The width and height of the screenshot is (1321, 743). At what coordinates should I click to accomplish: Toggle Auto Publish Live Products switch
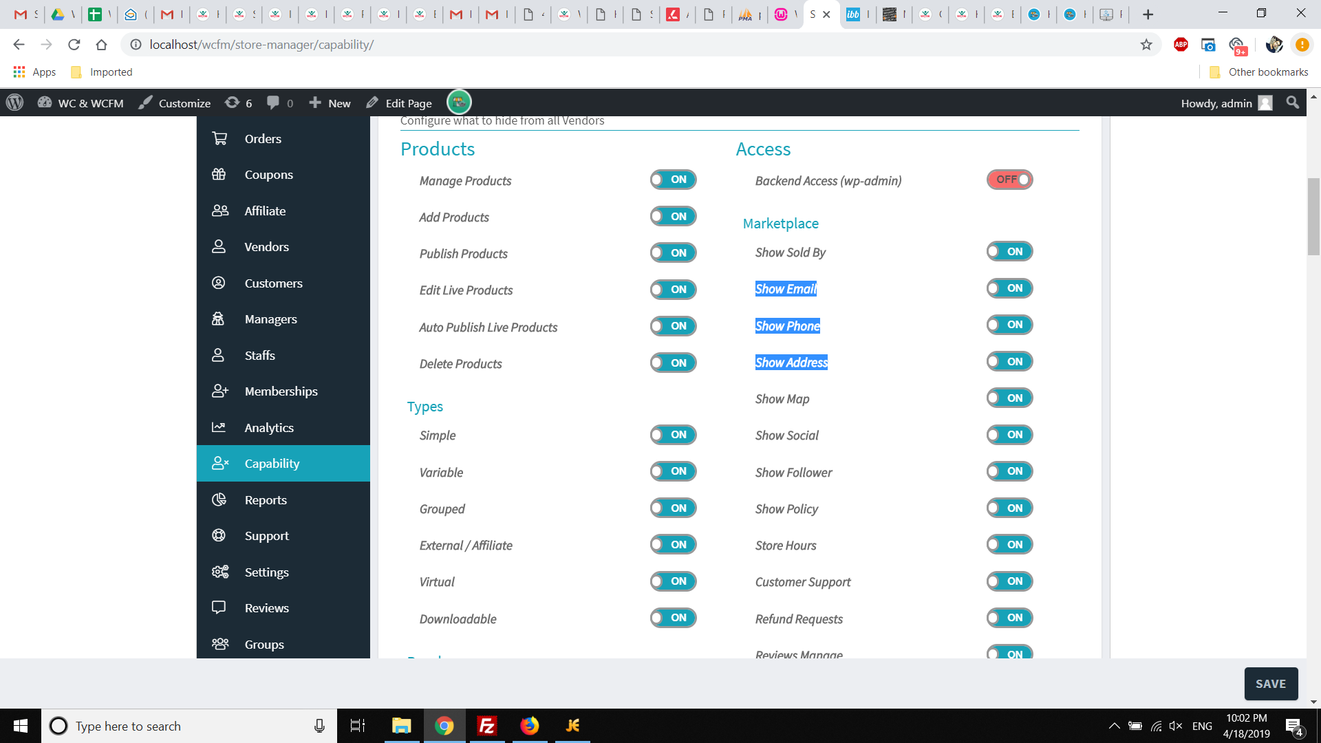tap(673, 326)
